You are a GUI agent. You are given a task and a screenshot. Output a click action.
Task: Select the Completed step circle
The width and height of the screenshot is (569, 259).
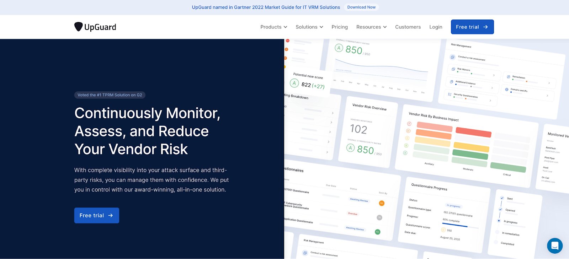496,242
